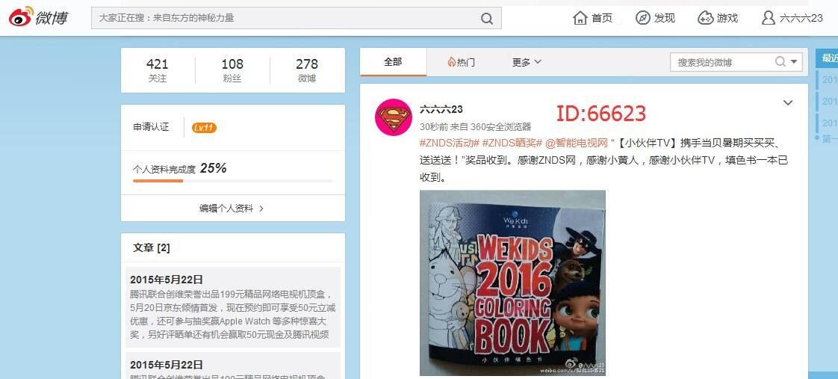838x379 pixels.
Task: Enlarge the WEKIDS coloring book image
Action: (x=512, y=283)
